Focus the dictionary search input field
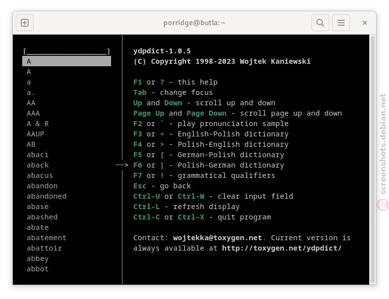This screenshot has height=299, width=389. pos(67,51)
